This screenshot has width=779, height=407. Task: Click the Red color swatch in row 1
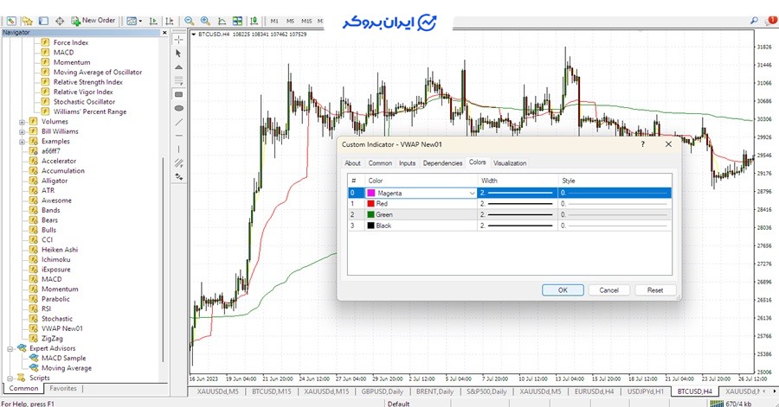click(x=371, y=204)
